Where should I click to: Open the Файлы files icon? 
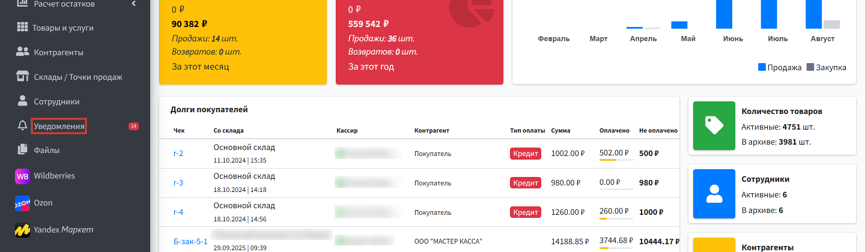click(23, 150)
